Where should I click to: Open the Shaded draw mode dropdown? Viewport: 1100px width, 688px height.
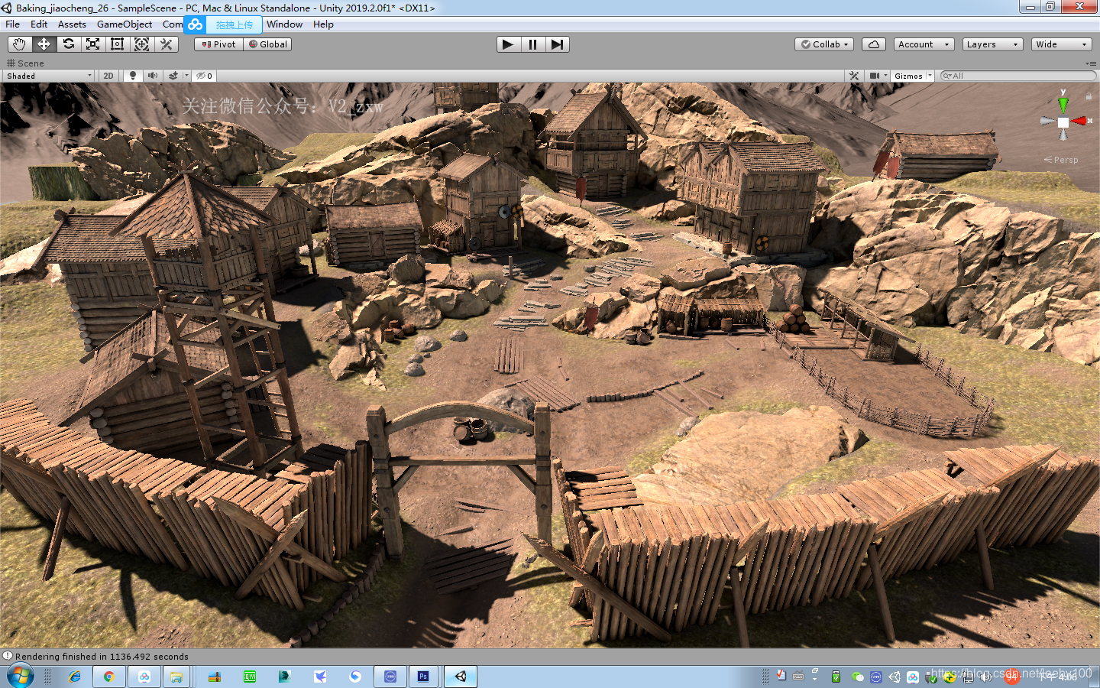coord(49,76)
